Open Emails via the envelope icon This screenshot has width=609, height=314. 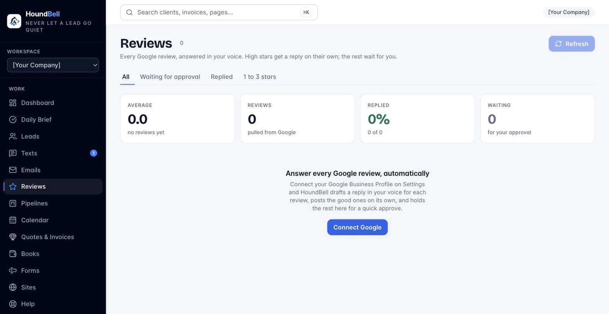point(13,170)
